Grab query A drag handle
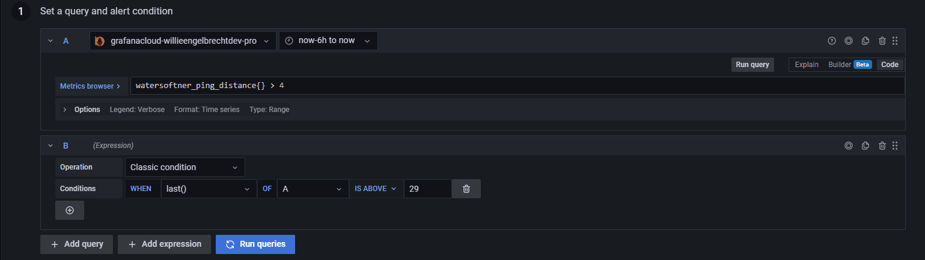 coord(895,41)
